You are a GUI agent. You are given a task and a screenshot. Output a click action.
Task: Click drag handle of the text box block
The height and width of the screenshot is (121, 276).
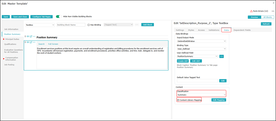(x=25, y=42)
